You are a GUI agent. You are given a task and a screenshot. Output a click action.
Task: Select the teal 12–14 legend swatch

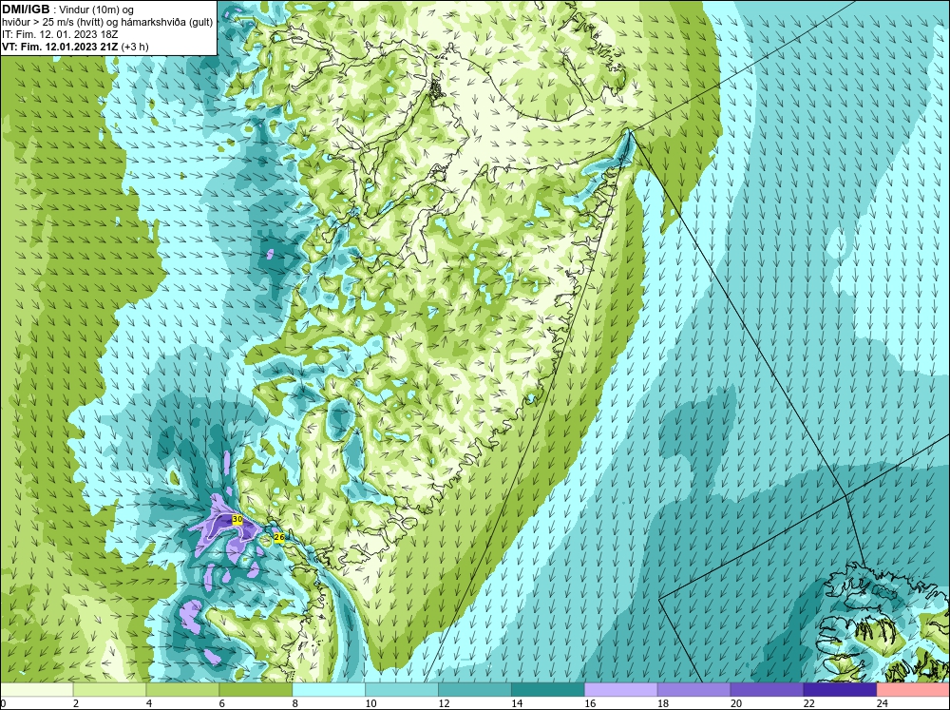[x=474, y=689]
